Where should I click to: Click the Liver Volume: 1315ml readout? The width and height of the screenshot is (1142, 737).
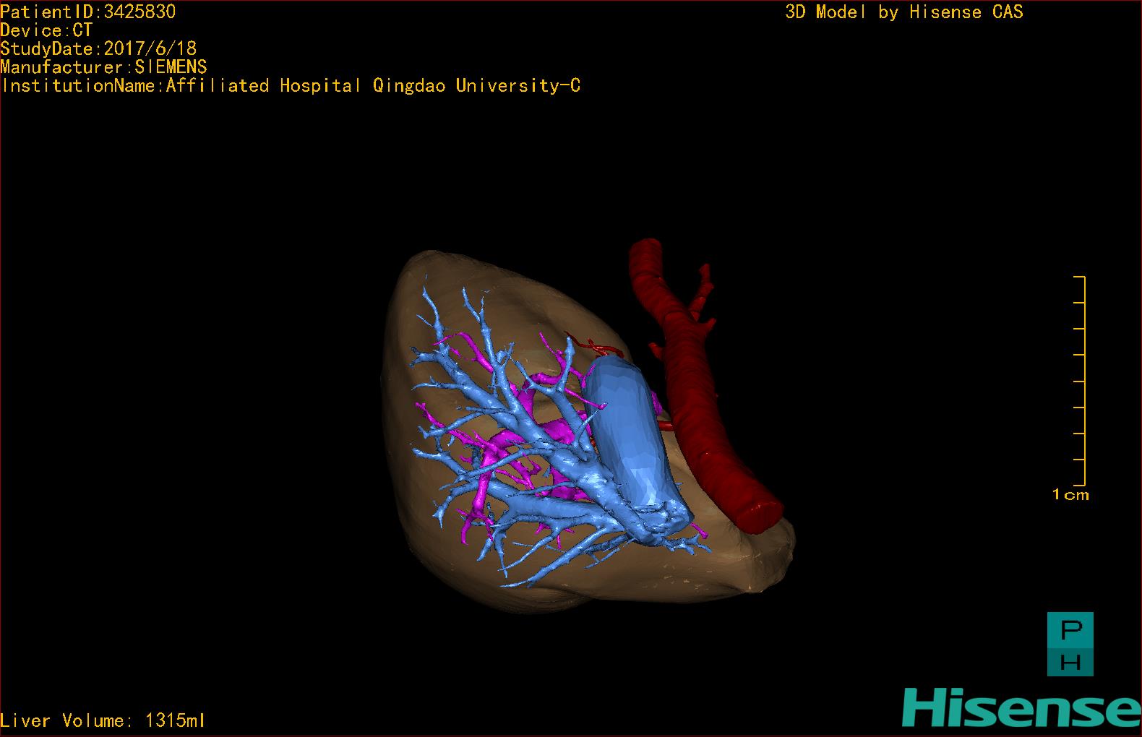[x=103, y=720]
